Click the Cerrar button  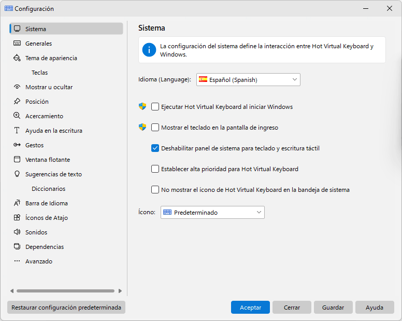(x=292, y=307)
